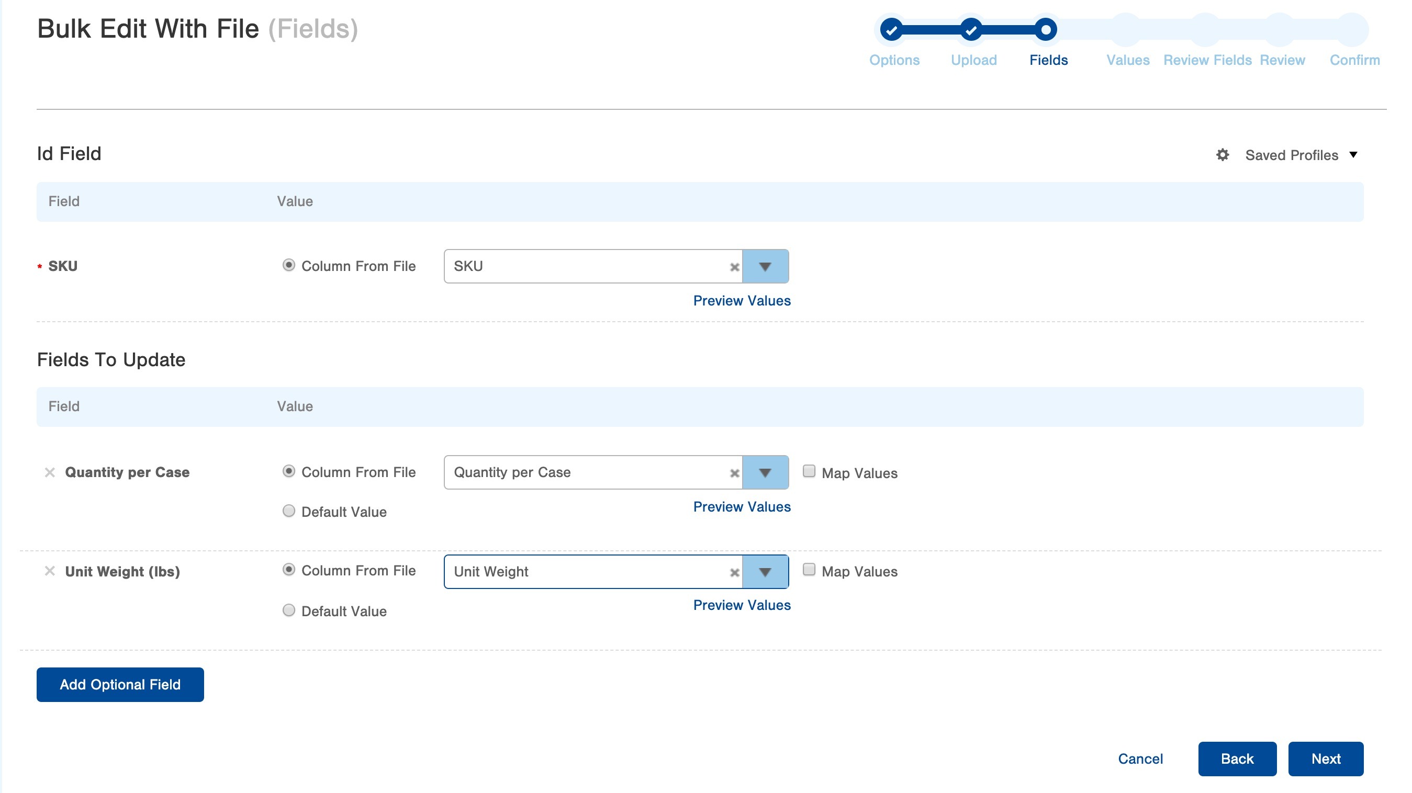
Task: Click Preview Values under SKU
Action: [x=742, y=301]
